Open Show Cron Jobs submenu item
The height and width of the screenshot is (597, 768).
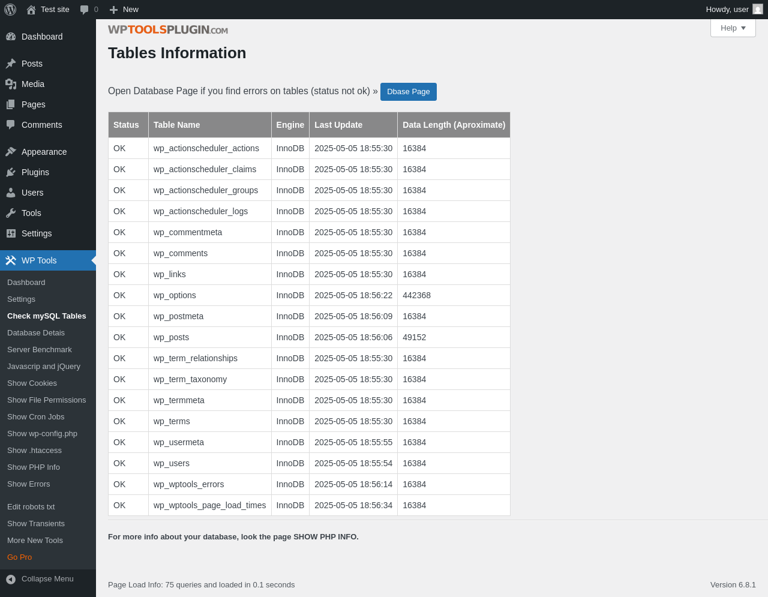click(36, 417)
